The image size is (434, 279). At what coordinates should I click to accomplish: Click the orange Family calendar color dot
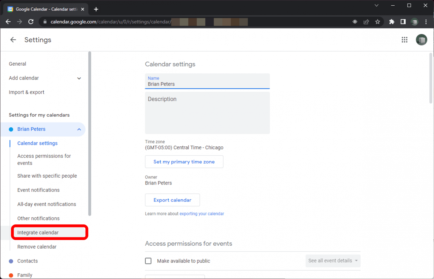pyautogui.click(x=11, y=275)
